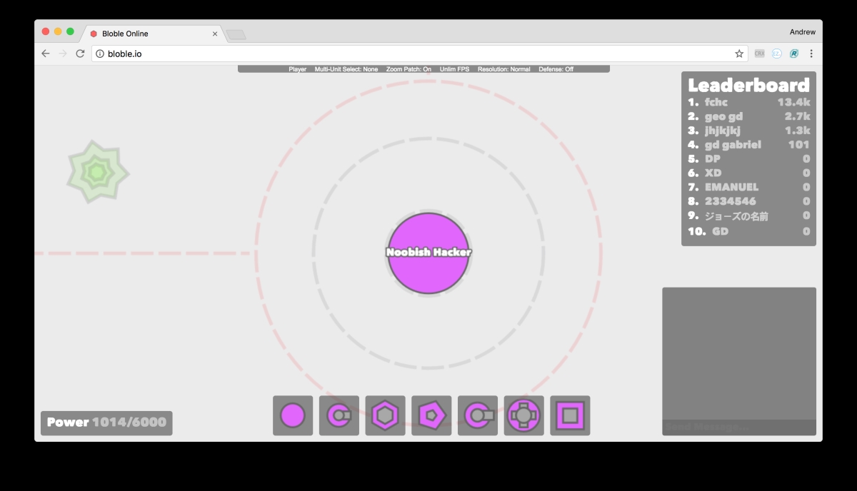Screen dimensions: 857x491
Task: Toggle the Unlim FPS option
Action: [454, 69]
